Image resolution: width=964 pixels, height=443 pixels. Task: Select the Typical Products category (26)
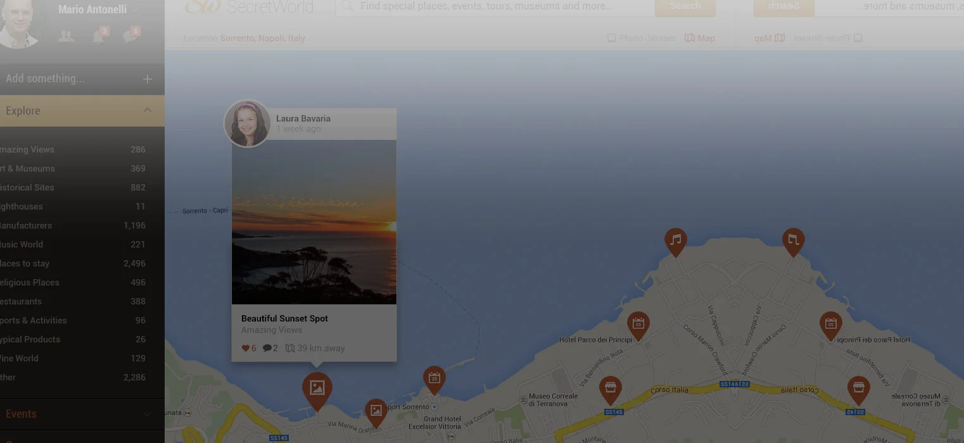click(x=73, y=340)
